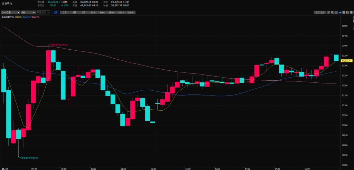The width and height of the screenshot is (354, 170).
Task: Select the 100本 bar count tab
Action: [112, 12]
